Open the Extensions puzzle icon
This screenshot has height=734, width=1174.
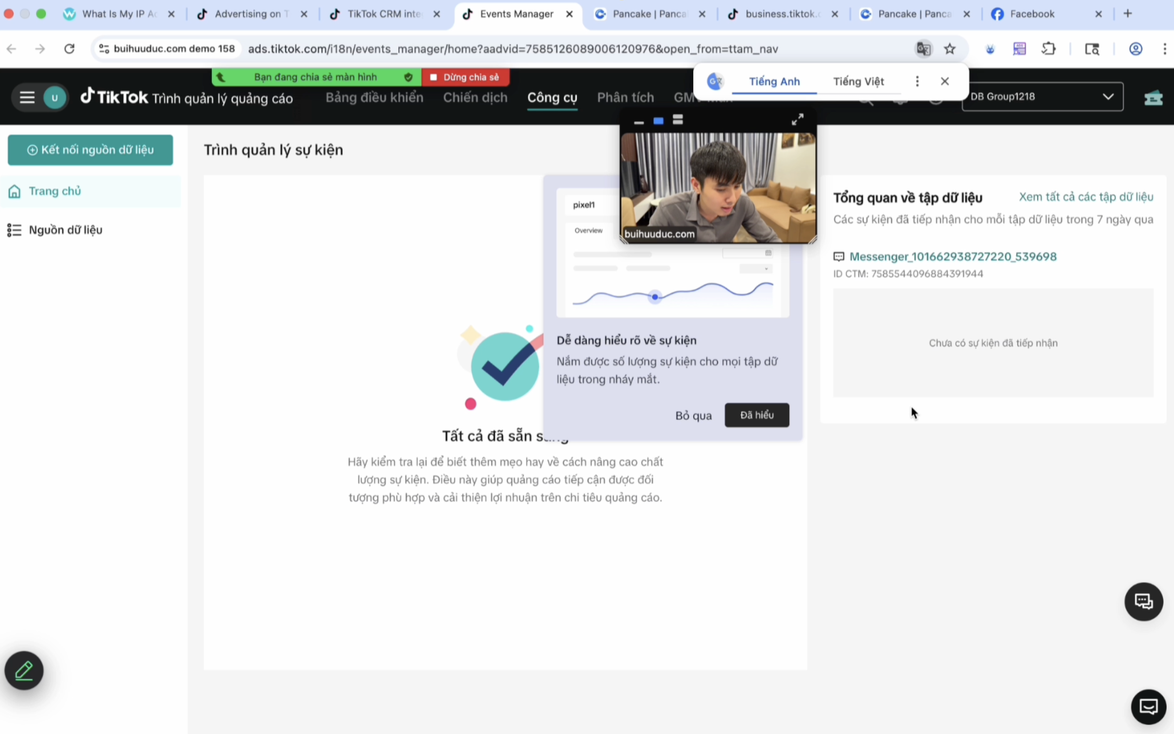click(x=1049, y=49)
